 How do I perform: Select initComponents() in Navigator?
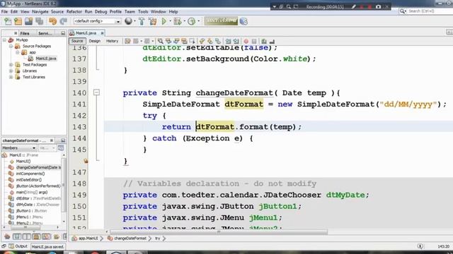click(x=30, y=174)
